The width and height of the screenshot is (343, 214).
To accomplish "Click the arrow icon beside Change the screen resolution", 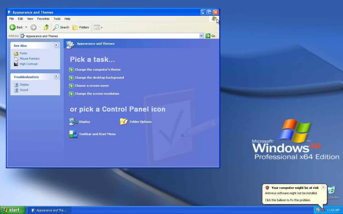I will point(71,94).
